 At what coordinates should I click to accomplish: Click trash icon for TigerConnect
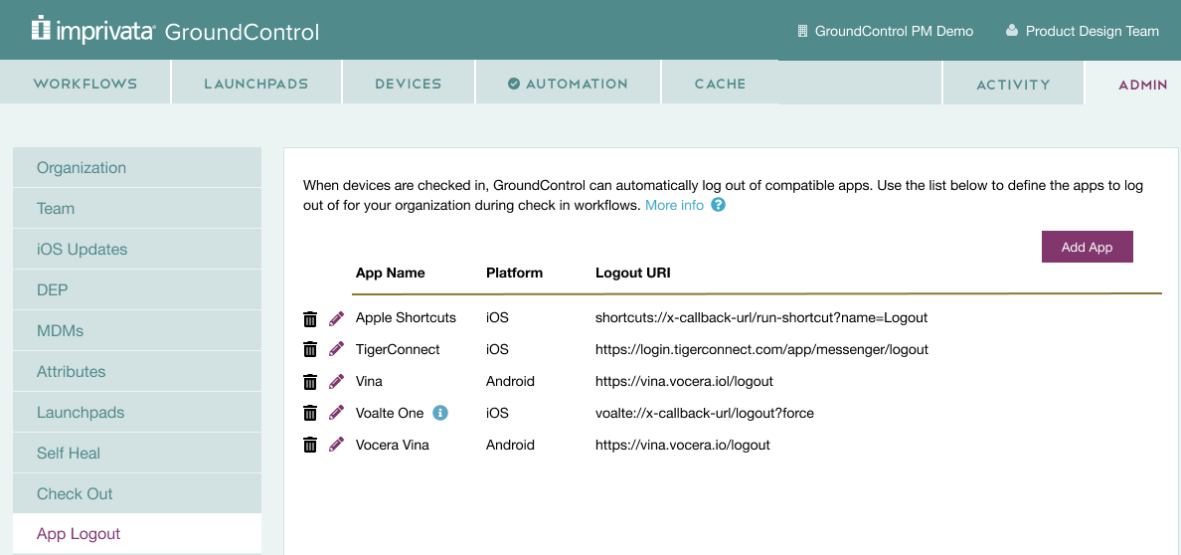tap(309, 351)
